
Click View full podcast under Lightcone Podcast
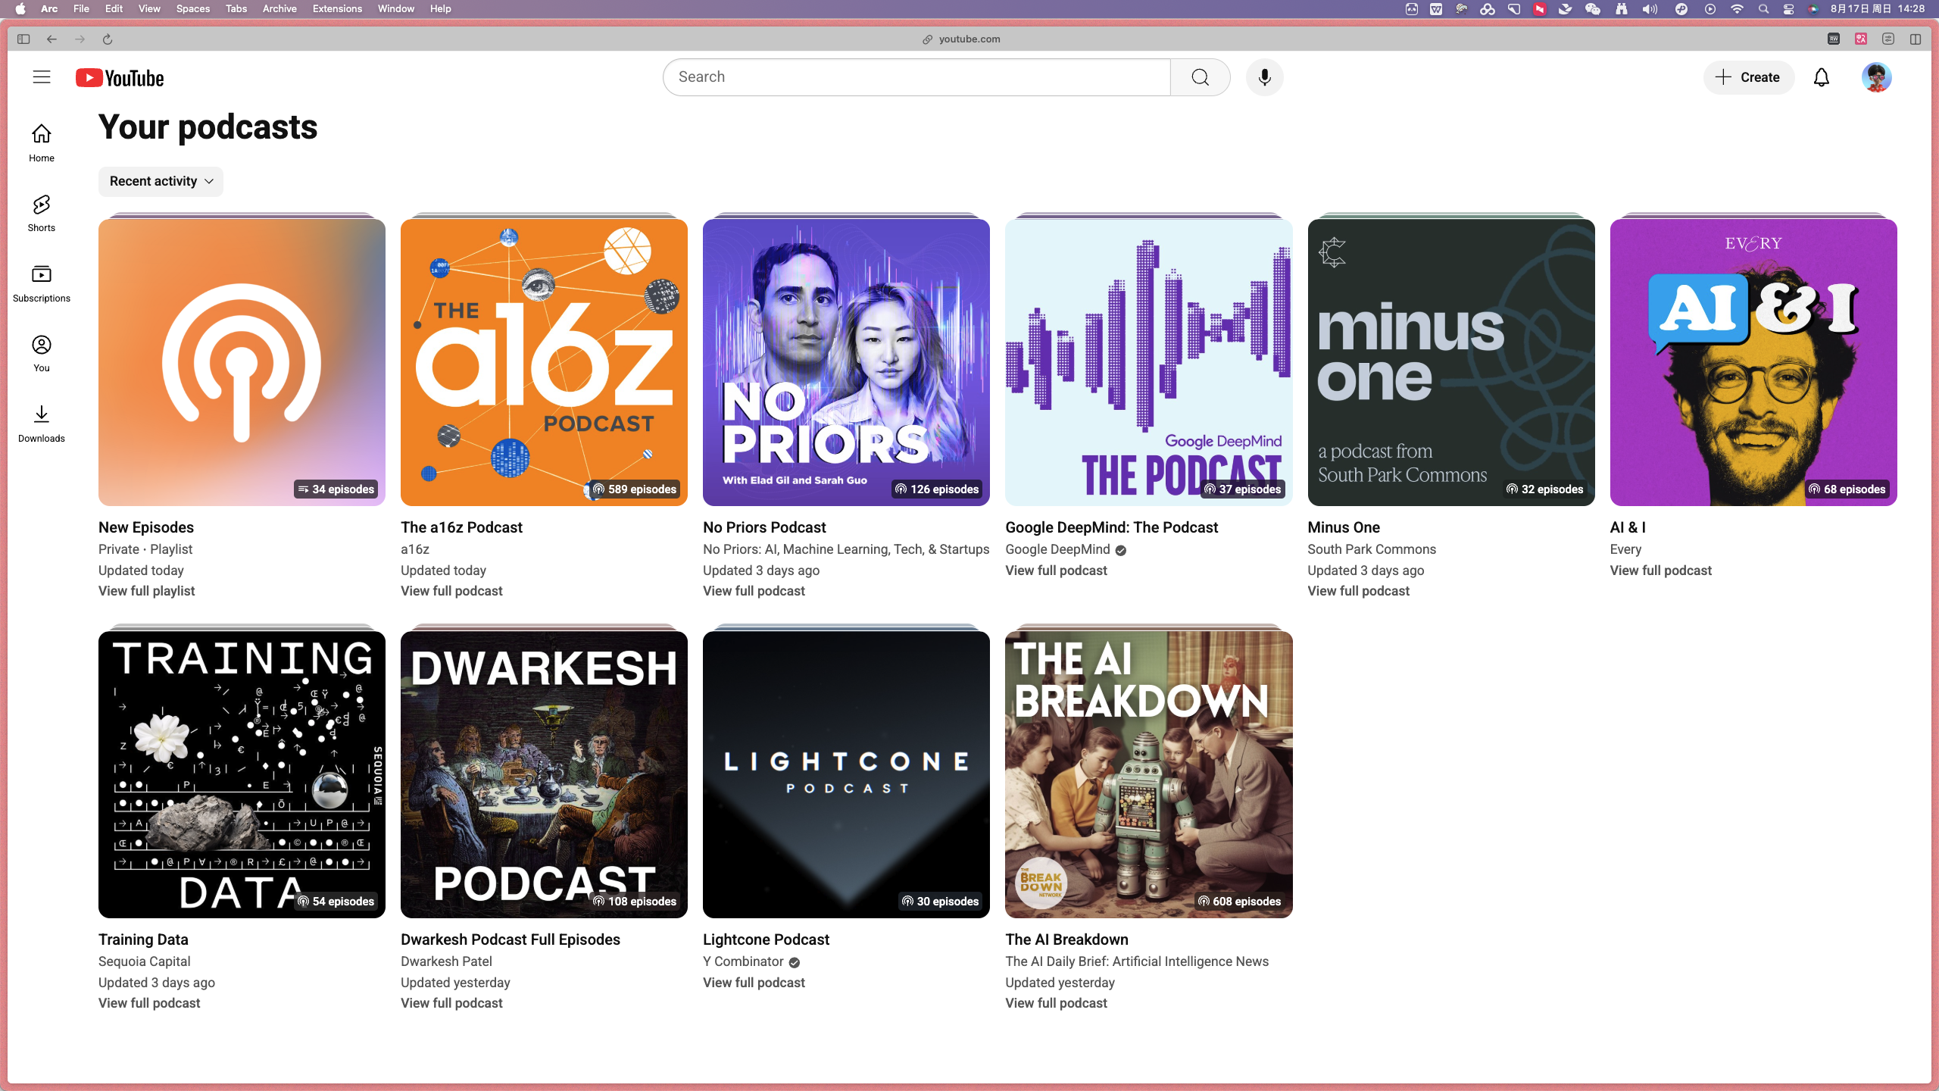754,983
